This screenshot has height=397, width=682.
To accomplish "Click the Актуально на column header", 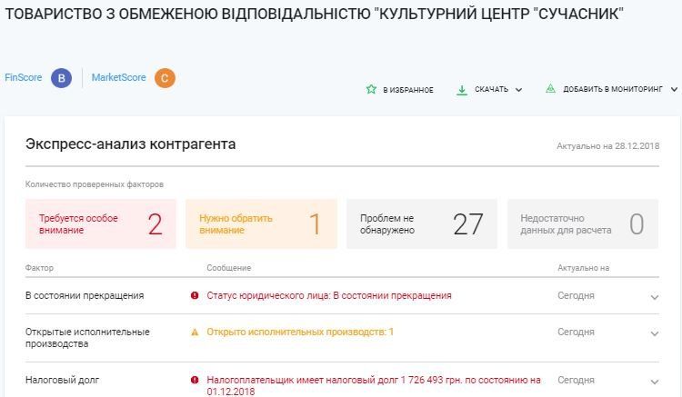I will coord(583,268).
